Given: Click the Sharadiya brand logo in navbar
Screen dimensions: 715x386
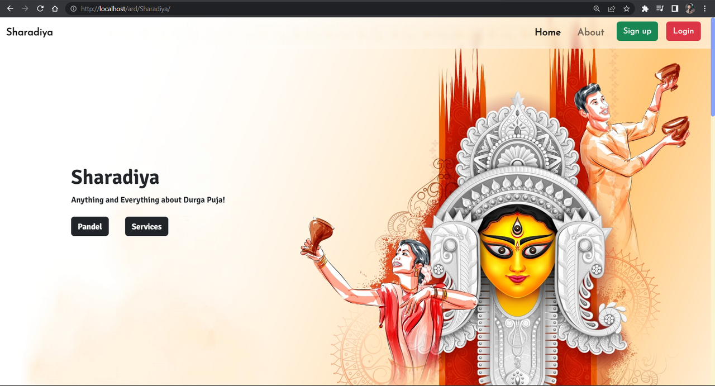Looking at the screenshot, I should coord(30,32).
